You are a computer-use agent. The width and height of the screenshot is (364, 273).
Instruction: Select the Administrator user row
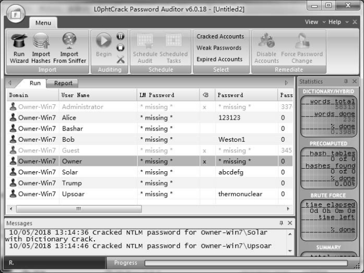coord(150,106)
